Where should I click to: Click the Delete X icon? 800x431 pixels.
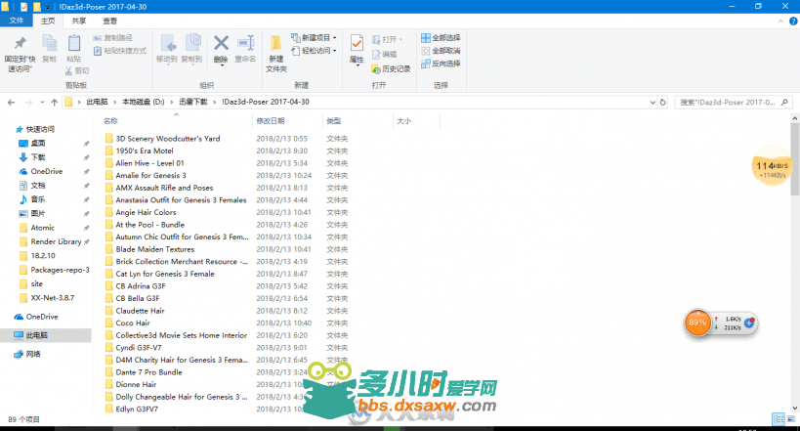(x=221, y=43)
